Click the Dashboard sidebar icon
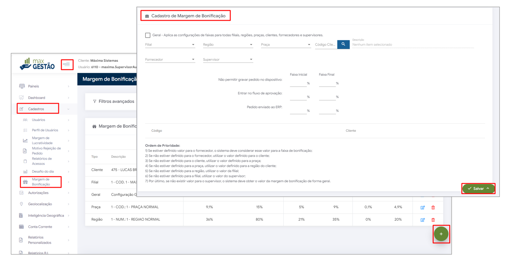The image size is (505, 259). [x=21, y=98]
